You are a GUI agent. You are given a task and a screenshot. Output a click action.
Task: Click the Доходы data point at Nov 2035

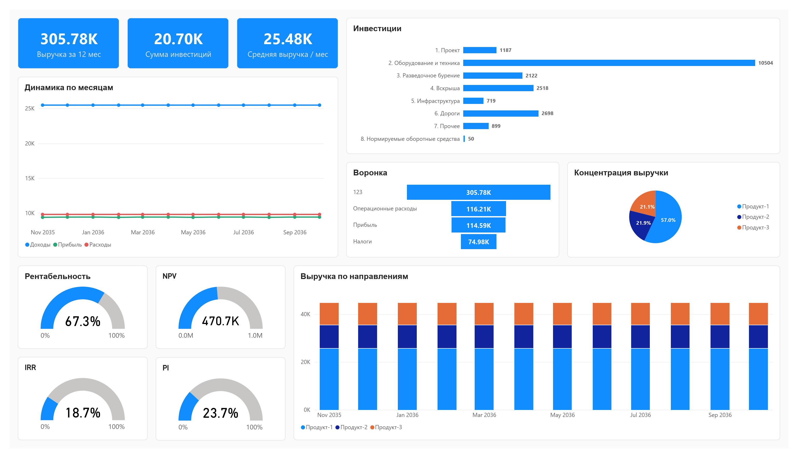43,105
